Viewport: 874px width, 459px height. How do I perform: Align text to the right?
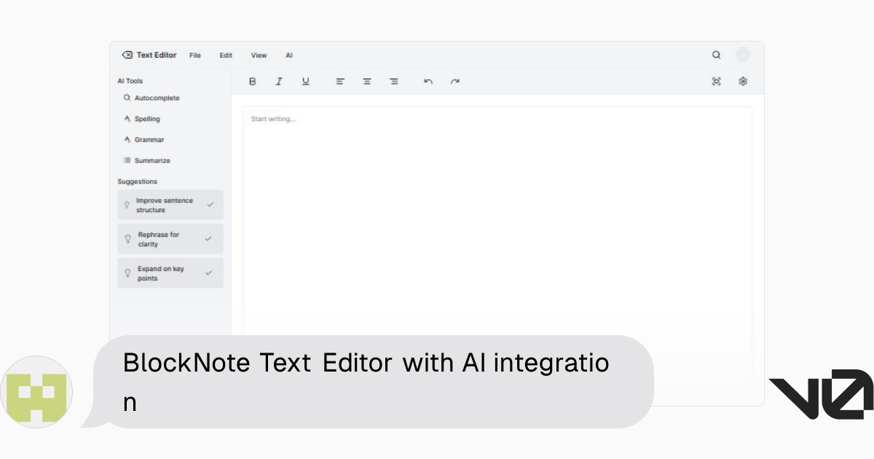pos(394,82)
